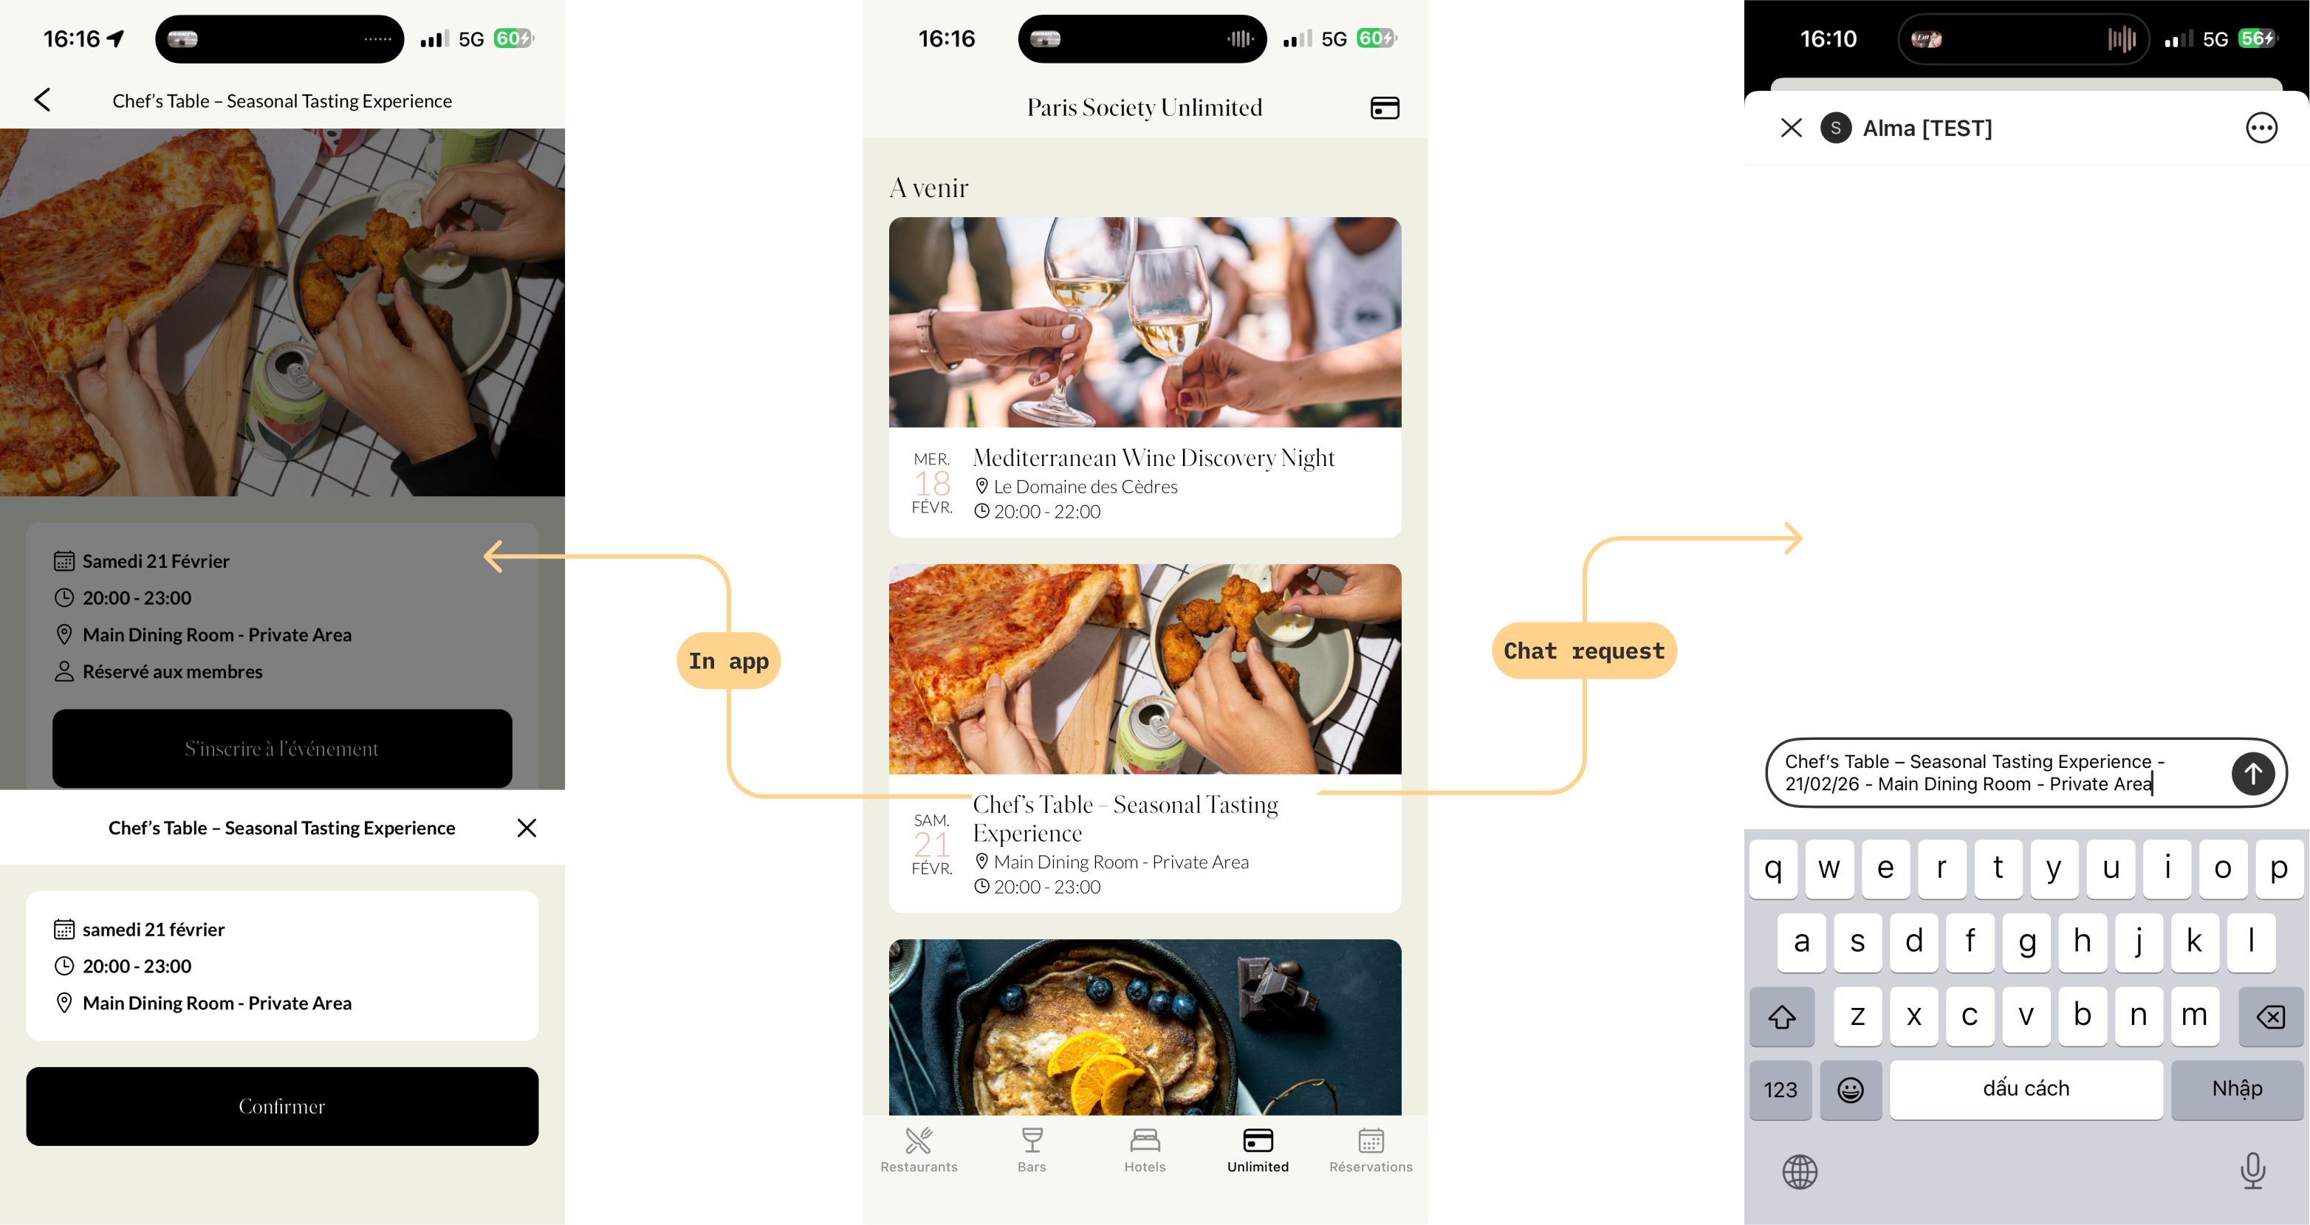Open the Bars tab

point(1031,1150)
